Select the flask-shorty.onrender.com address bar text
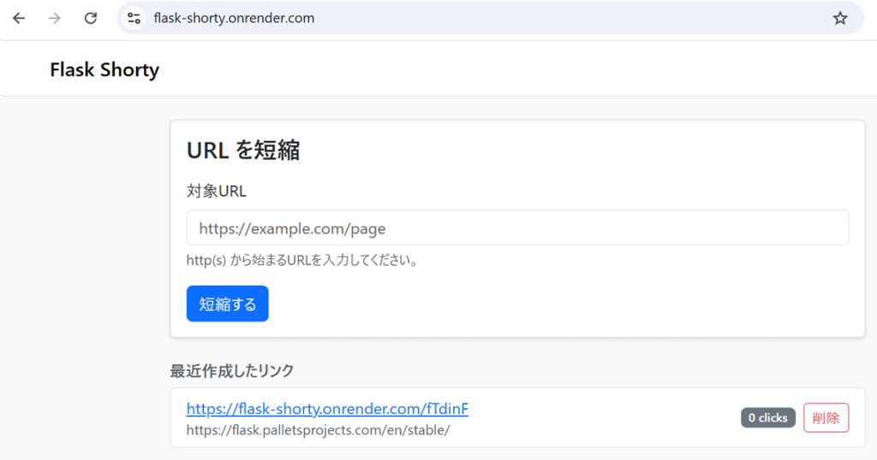Image resolution: width=877 pixels, height=460 pixels. [x=234, y=18]
